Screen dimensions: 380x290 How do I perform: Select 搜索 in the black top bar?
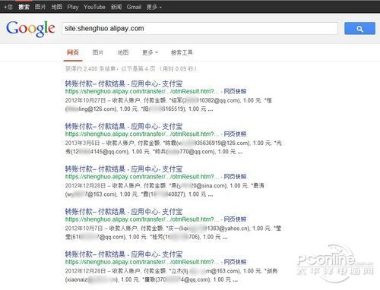pos(24,7)
